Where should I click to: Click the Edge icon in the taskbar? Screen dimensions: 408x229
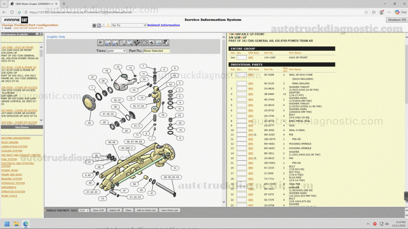tap(26, 224)
